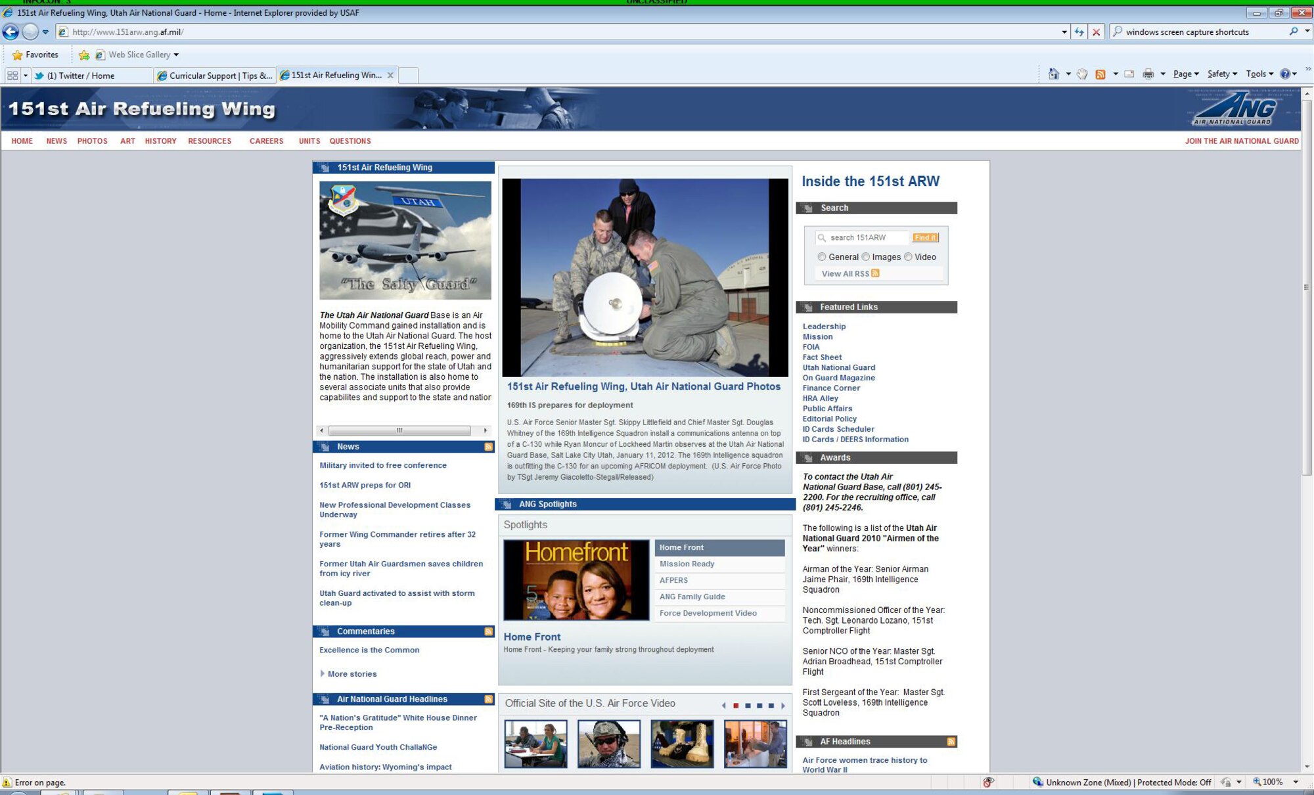The image size is (1314, 795).
Task: Click the Print printer icon
Action: [x=1148, y=74]
